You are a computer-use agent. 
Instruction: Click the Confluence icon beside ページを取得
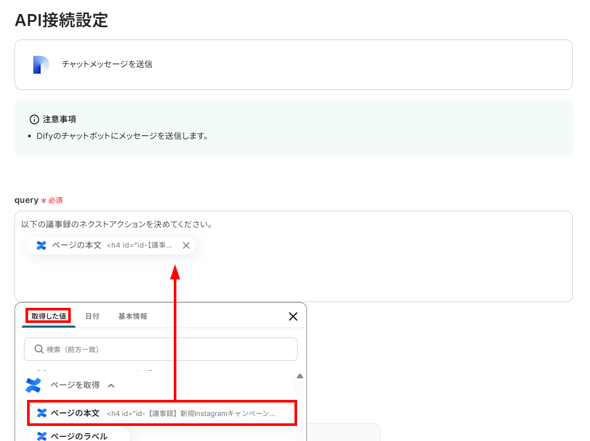[33, 385]
